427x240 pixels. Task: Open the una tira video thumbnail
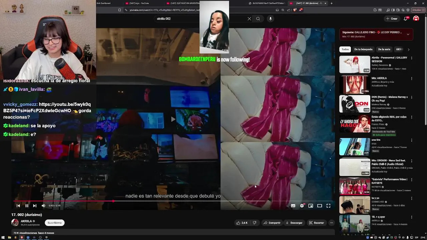355,146
